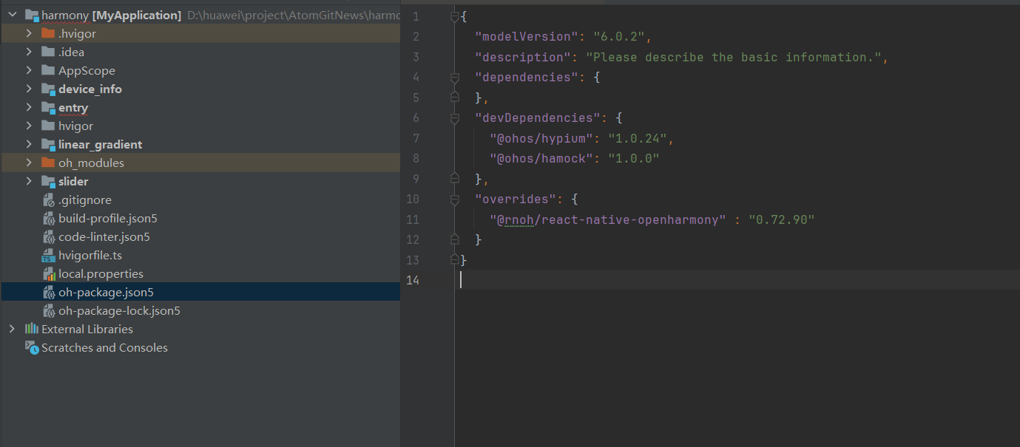Click the .idea folder icon
The image size is (1020, 447).
[x=48, y=52]
